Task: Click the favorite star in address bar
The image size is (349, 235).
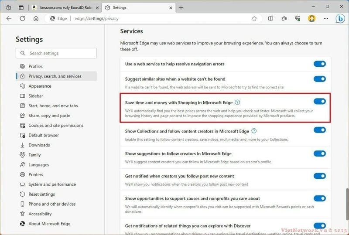Action: click(254, 19)
